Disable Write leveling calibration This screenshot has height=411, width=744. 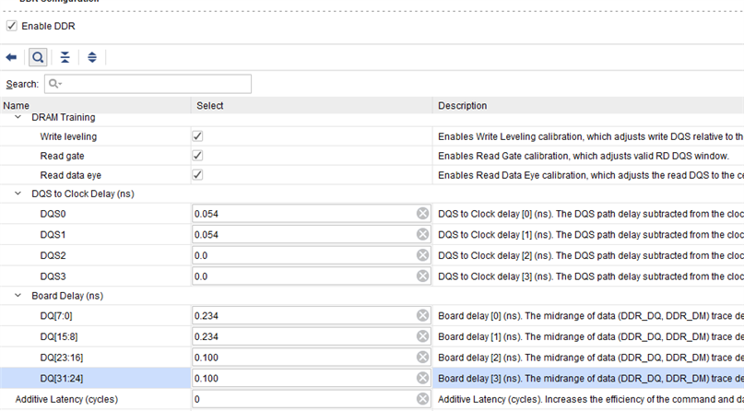pos(197,136)
